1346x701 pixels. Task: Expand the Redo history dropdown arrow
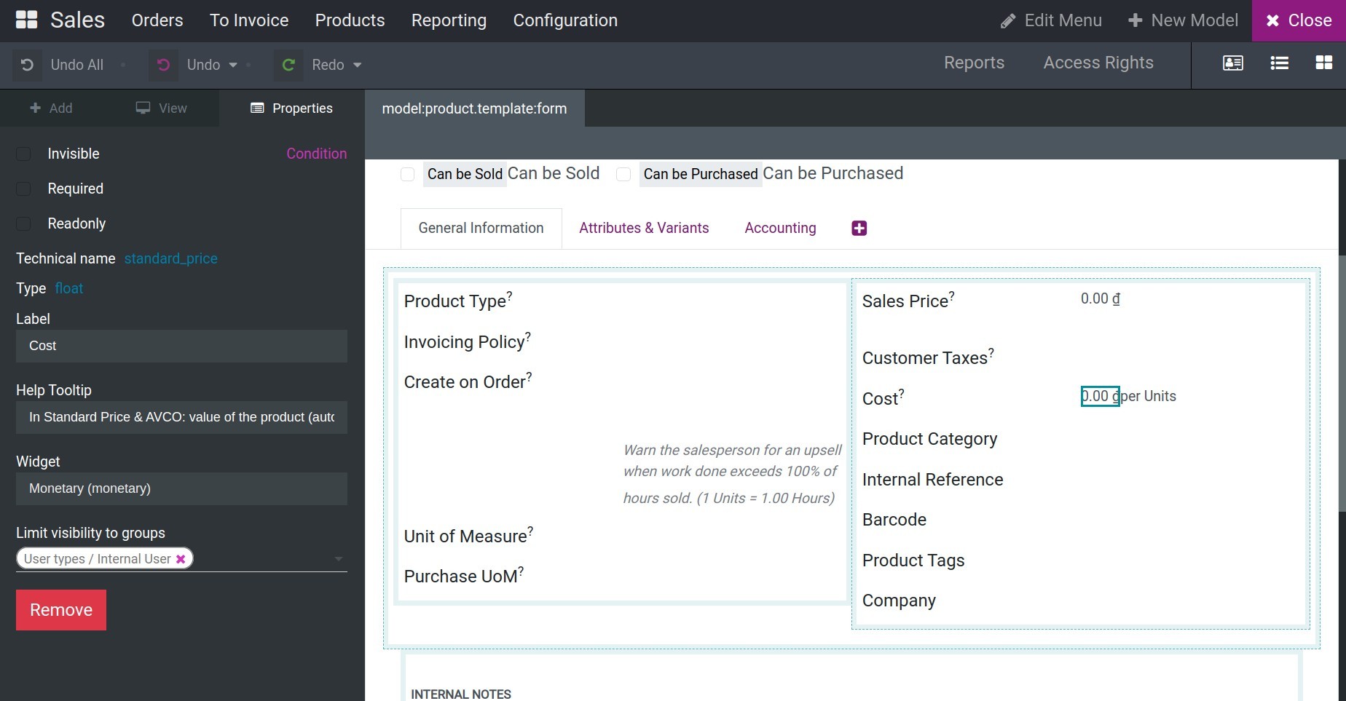(x=357, y=65)
